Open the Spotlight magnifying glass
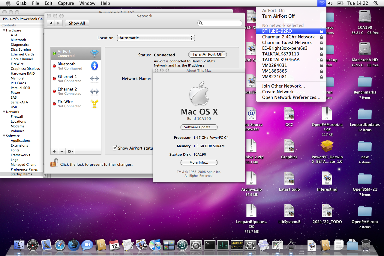This screenshot has height=256, width=384. pyautogui.click(x=376, y=3)
